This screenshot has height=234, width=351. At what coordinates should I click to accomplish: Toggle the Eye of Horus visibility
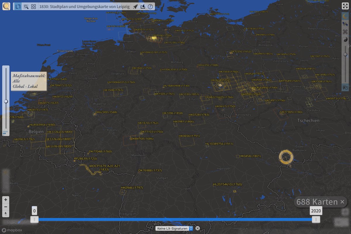345,87
